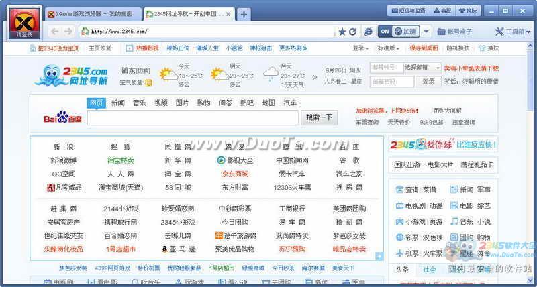Open the 淘宝特卖 link
The image size is (537, 287).
121,160
